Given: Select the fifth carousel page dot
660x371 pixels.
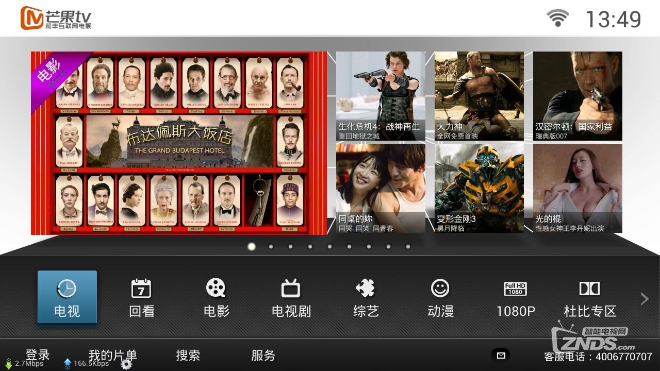Looking at the screenshot, I should [x=329, y=246].
